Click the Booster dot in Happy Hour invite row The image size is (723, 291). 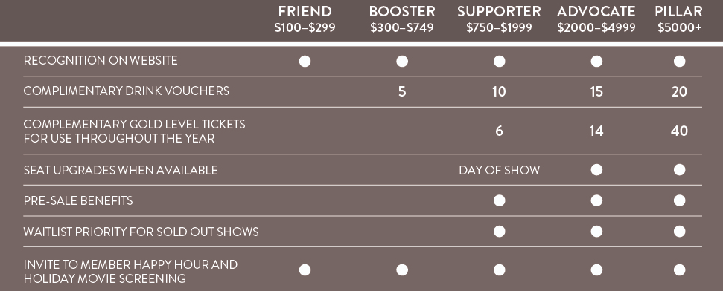402,270
